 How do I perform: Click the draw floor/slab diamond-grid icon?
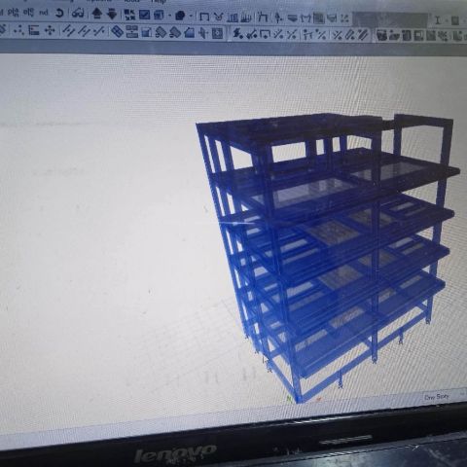click(117, 31)
